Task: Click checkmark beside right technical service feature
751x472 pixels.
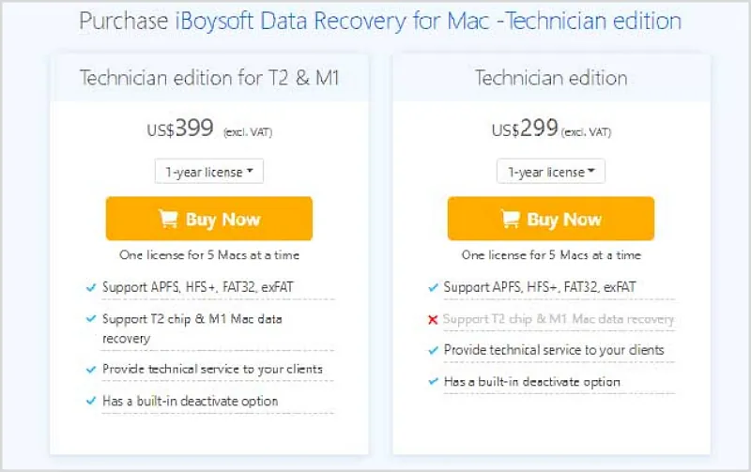Action: point(433,351)
